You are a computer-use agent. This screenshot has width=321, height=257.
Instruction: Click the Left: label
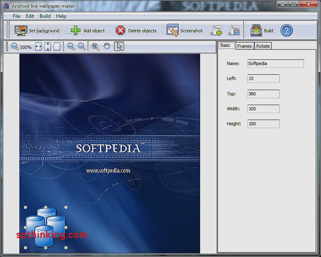(x=231, y=78)
